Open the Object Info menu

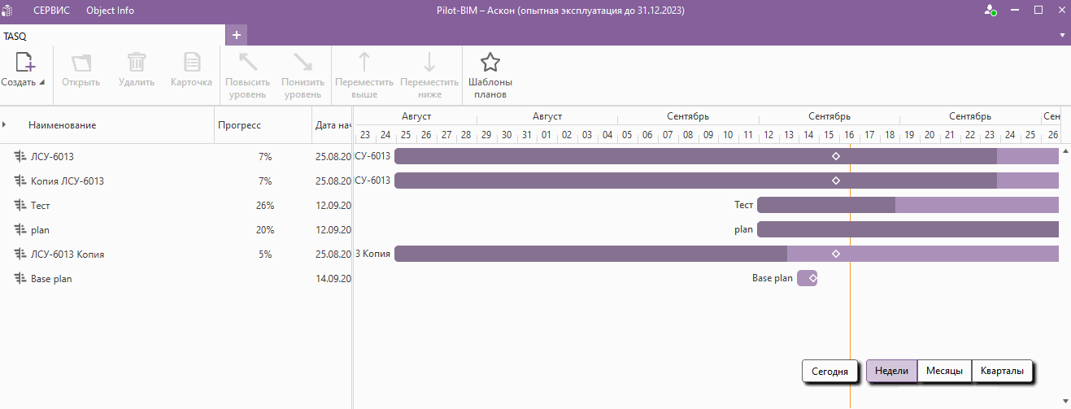(110, 11)
